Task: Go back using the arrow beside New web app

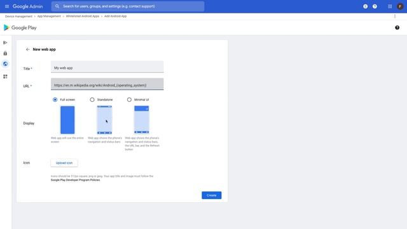Action: (x=27, y=50)
